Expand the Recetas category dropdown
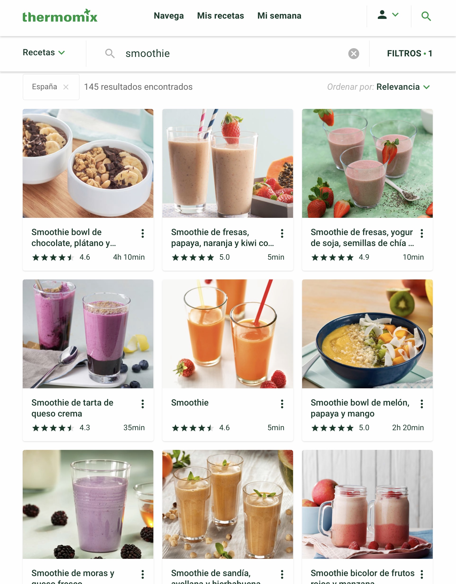 [x=44, y=52]
